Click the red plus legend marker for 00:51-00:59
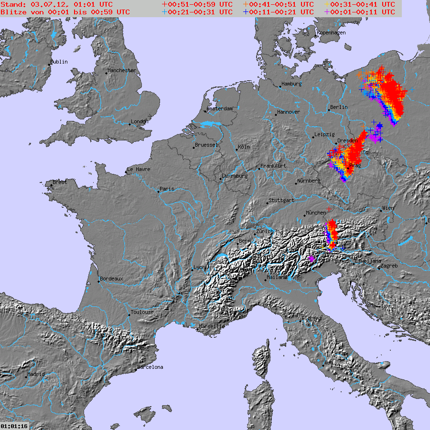This screenshot has height=430, width=430. 164,4
